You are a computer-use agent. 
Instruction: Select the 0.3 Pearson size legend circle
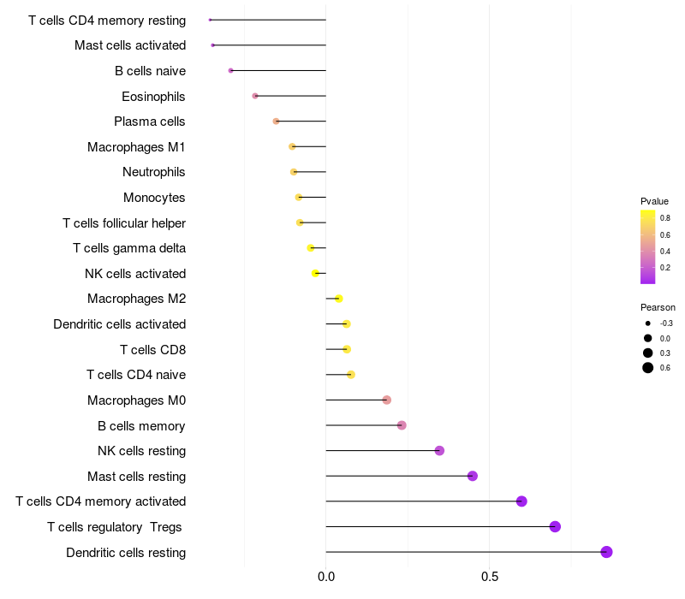point(648,353)
